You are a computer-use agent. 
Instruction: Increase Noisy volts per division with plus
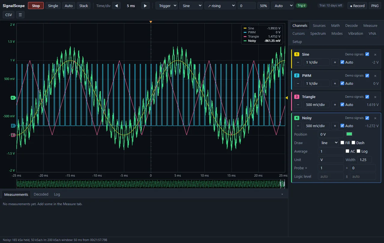click(x=335, y=126)
